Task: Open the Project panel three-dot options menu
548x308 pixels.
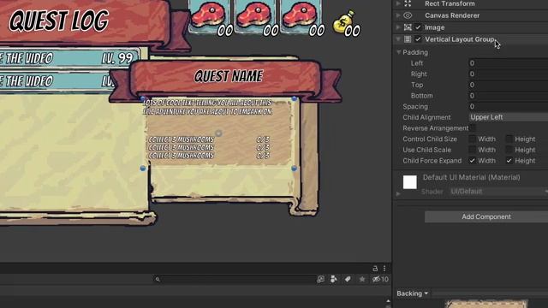Action: pyautogui.click(x=384, y=268)
